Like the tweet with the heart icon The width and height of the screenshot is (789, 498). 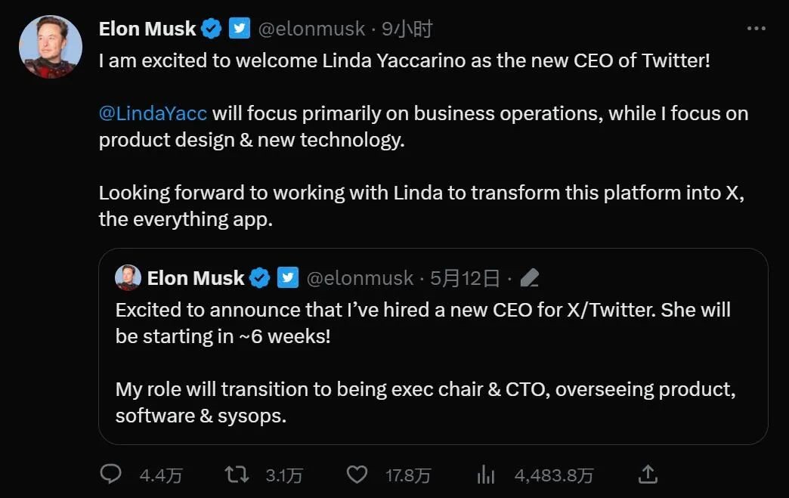click(357, 475)
